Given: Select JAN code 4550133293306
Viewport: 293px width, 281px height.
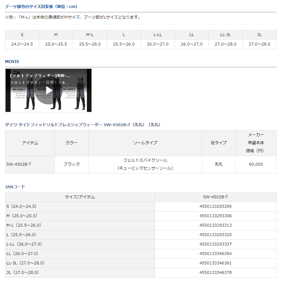Looking at the screenshot, I should click(x=216, y=216).
